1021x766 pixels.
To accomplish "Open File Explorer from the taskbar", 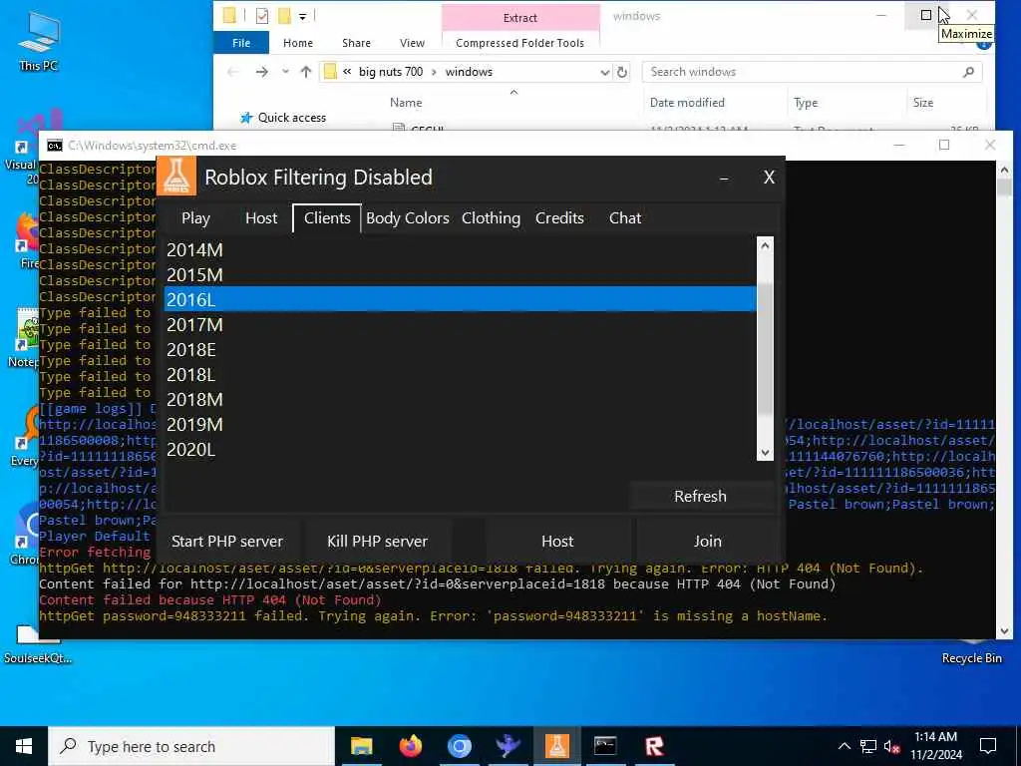I will point(361,746).
